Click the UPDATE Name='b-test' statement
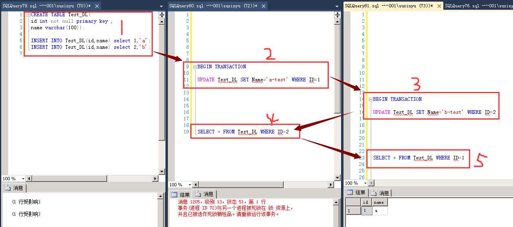Viewport: 513px width, 227px height. pyautogui.click(x=434, y=112)
